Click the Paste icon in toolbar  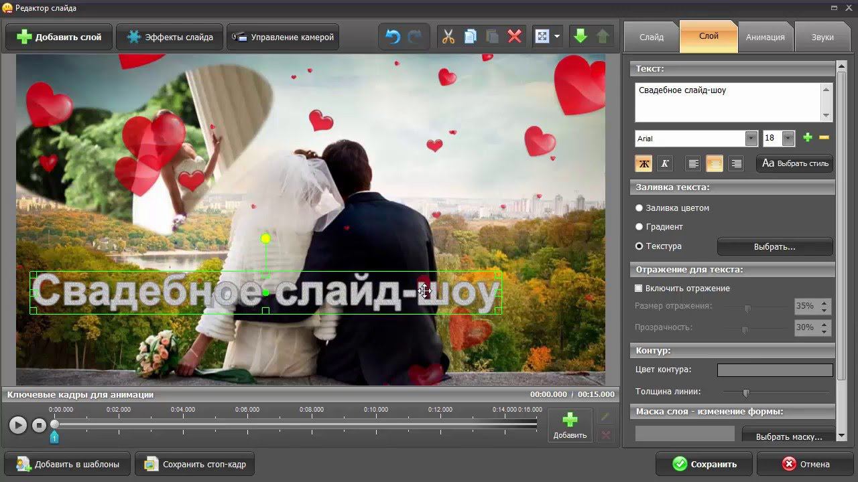pyautogui.click(x=493, y=37)
